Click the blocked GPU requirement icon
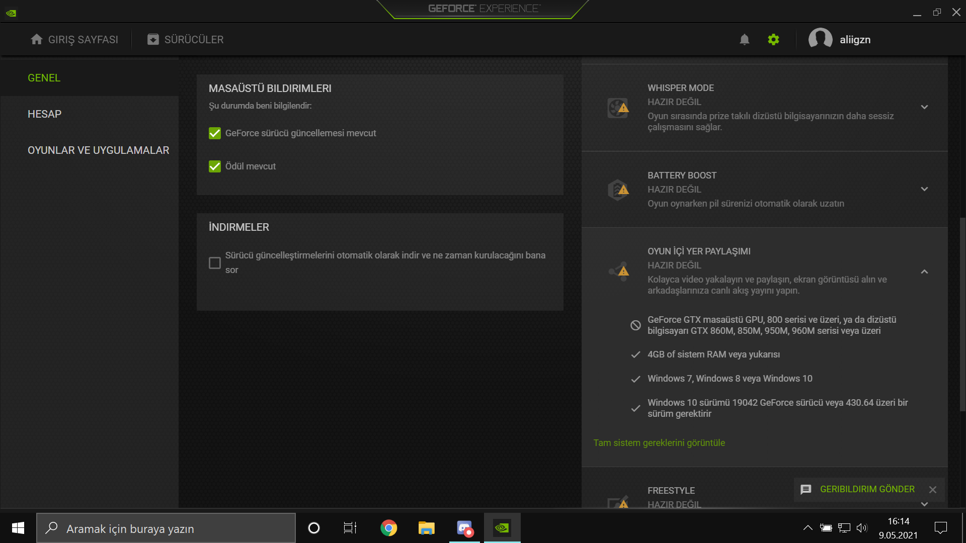This screenshot has width=966, height=543. tap(635, 325)
